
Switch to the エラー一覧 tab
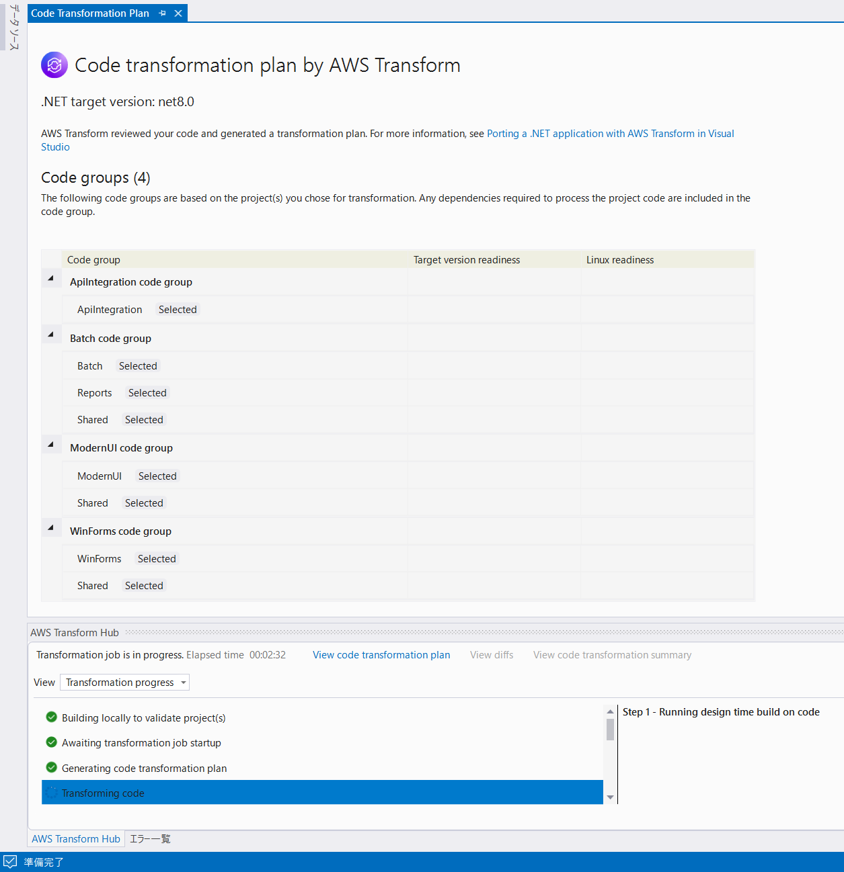click(x=150, y=839)
